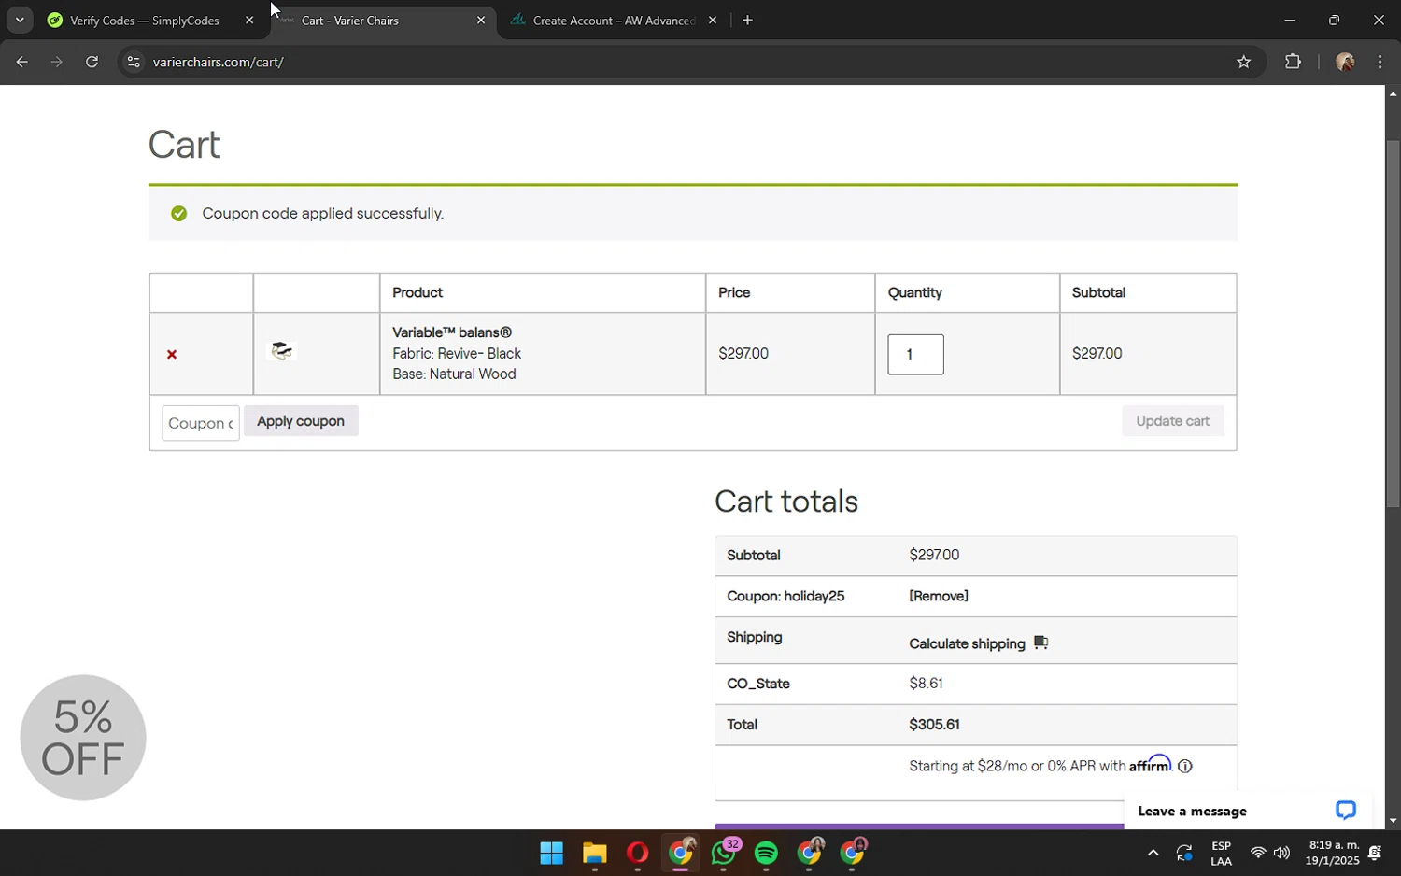Click the sync icon in system tray
Screen dimensions: 1401x876
pyautogui.click(x=1184, y=853)
